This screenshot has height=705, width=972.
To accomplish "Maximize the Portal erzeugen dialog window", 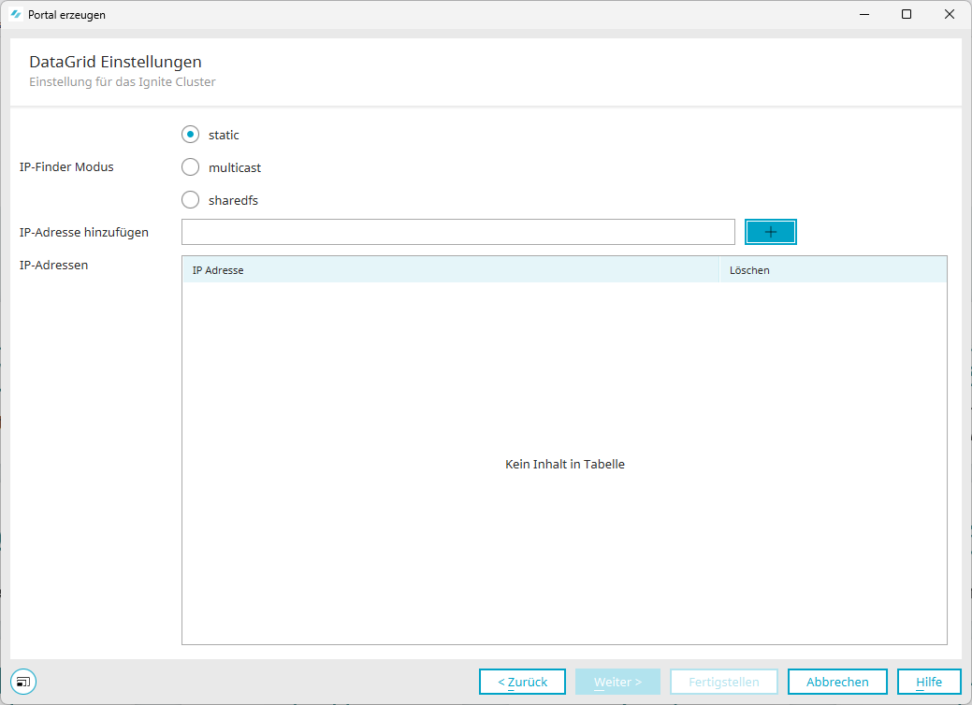I will 906,14.
